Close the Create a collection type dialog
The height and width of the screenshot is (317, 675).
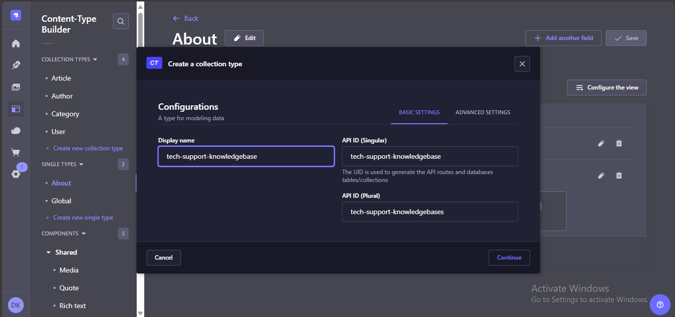click(522, 64)
